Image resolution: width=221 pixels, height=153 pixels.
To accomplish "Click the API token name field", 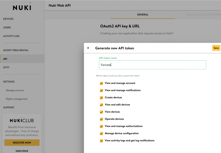I will [x=152, y=65].
